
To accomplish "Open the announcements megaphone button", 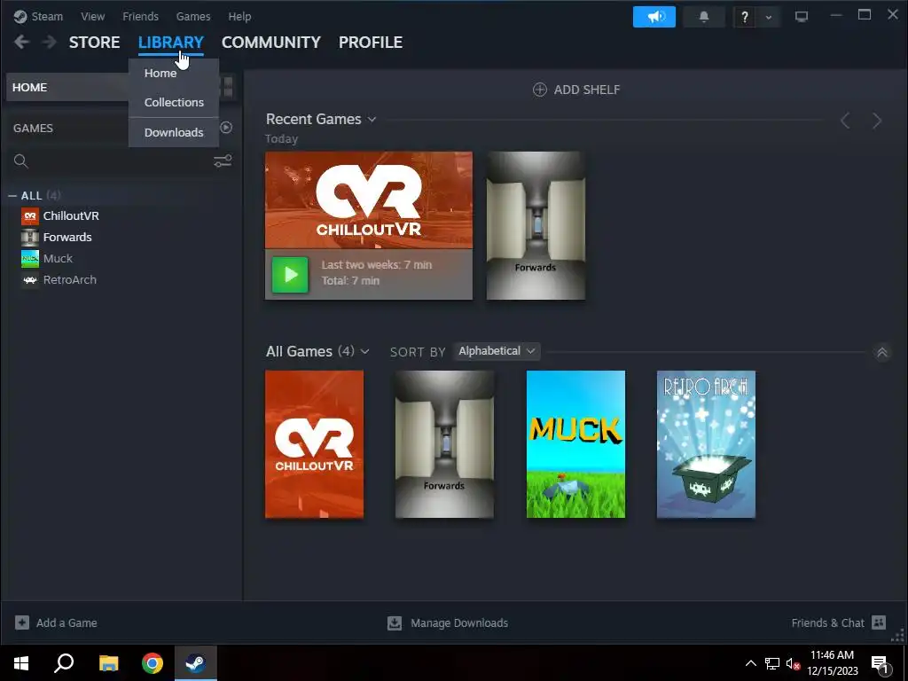I will tap(654, 17).
